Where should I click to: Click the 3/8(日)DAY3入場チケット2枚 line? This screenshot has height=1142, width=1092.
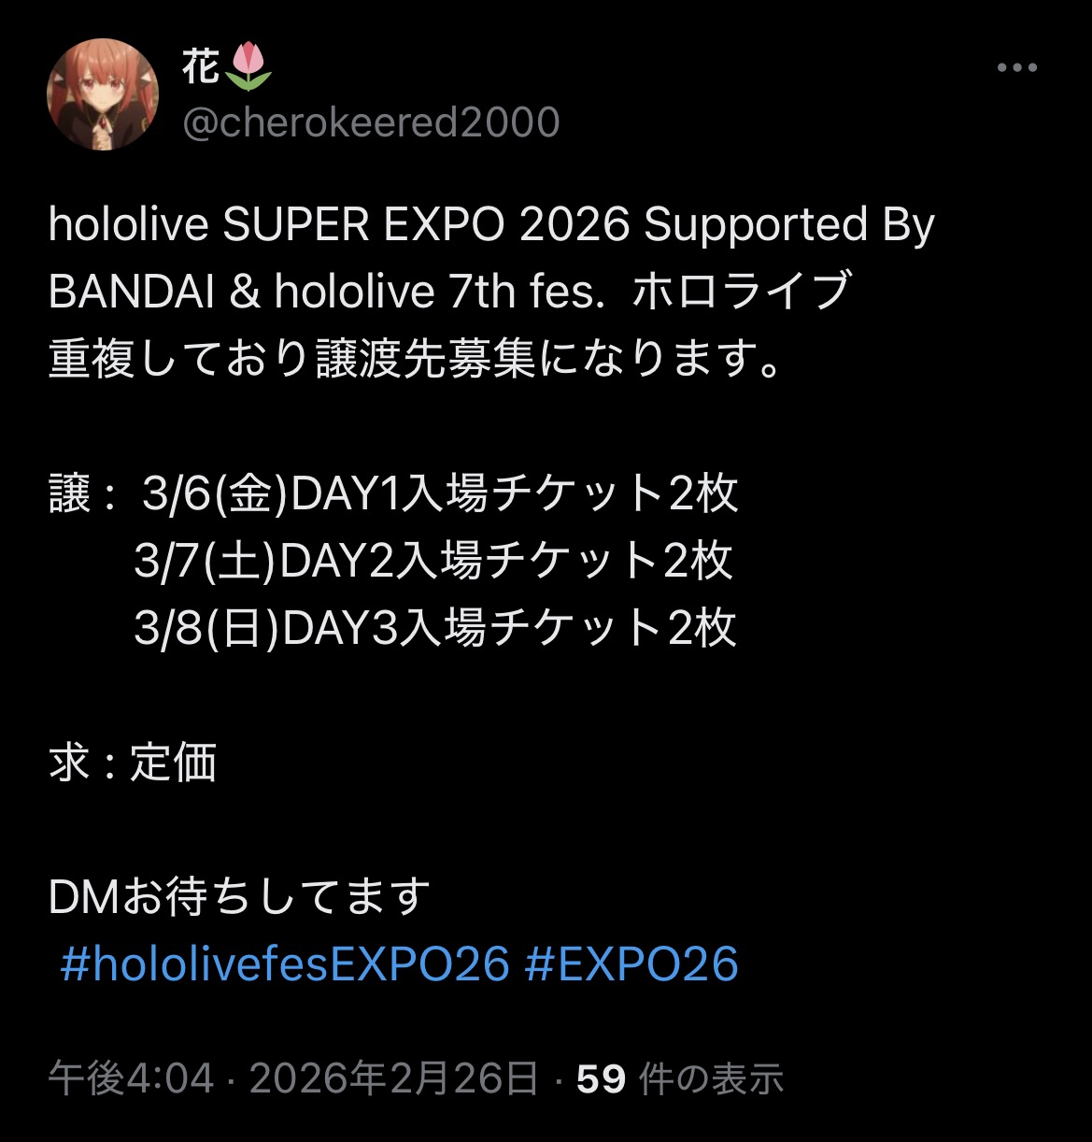tap(435, 628)
